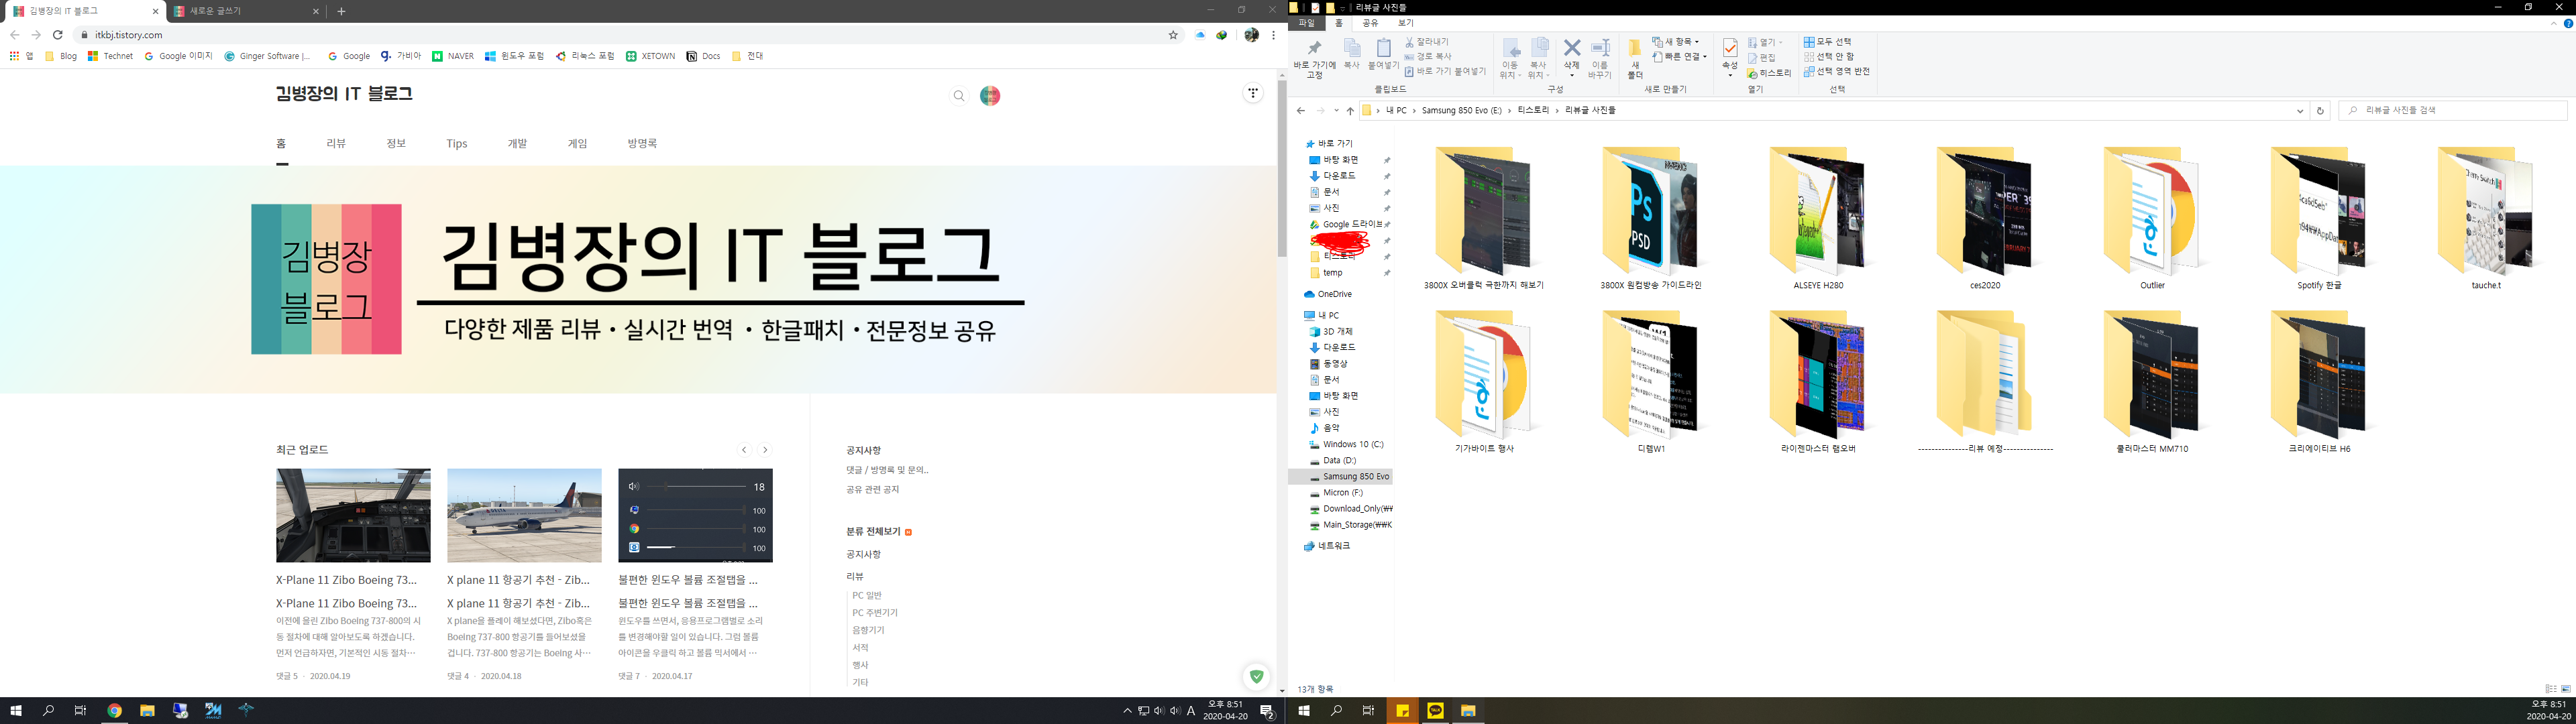The width and height of the screenshot is (2576, 724).
Task: Click the 히스토리 file history icon
Action: coord(1769,73)
